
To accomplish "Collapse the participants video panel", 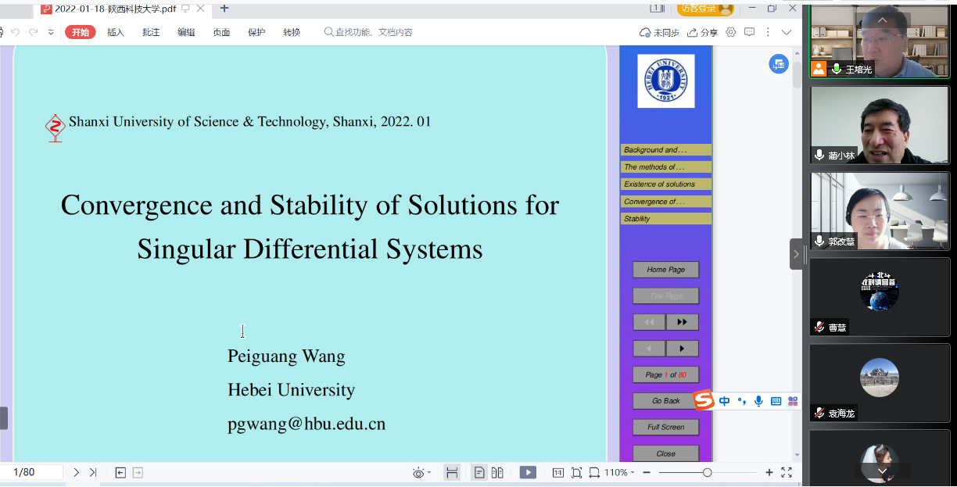I will 796,254.
